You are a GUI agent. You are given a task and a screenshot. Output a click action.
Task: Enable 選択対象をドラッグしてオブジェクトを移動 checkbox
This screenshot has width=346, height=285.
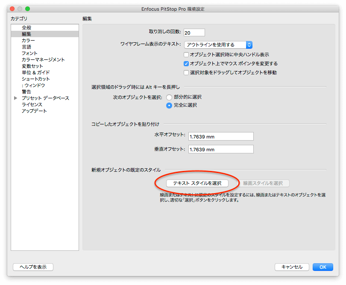(x=186, y=73)
